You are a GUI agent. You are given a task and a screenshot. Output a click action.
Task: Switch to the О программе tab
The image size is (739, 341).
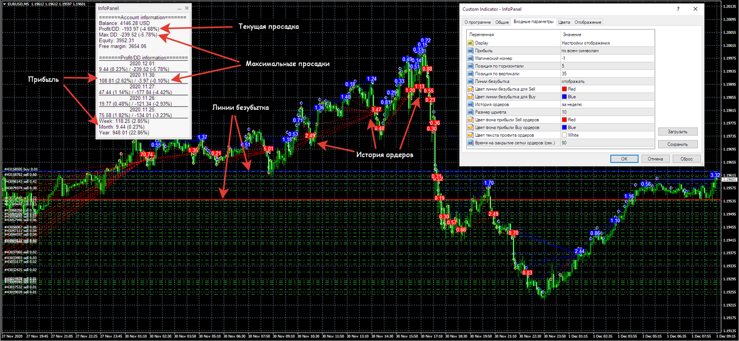click(477, 22)
